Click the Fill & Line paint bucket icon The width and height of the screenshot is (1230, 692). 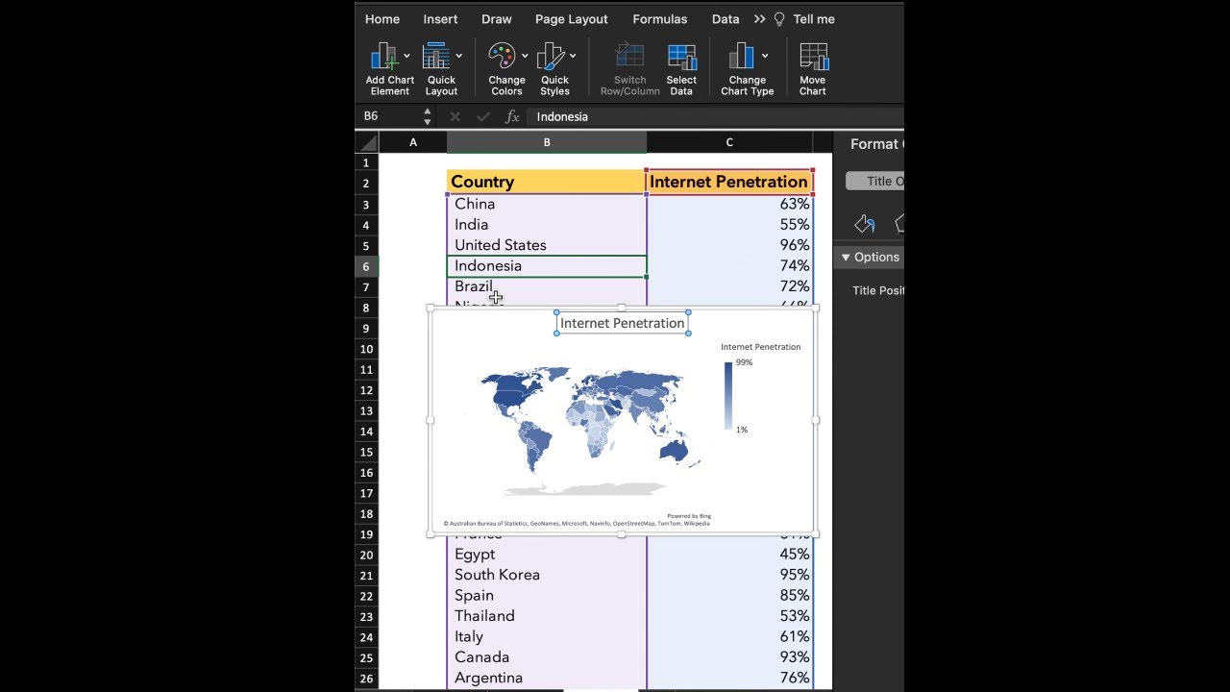coord(864,224)
